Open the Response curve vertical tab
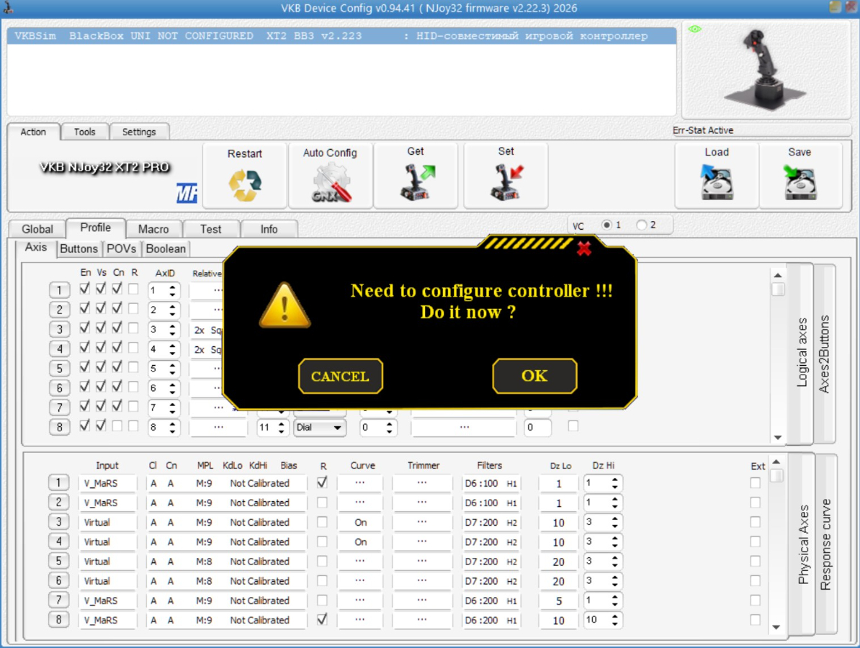This screenshot has width=860, height=648. coord(825,544)
